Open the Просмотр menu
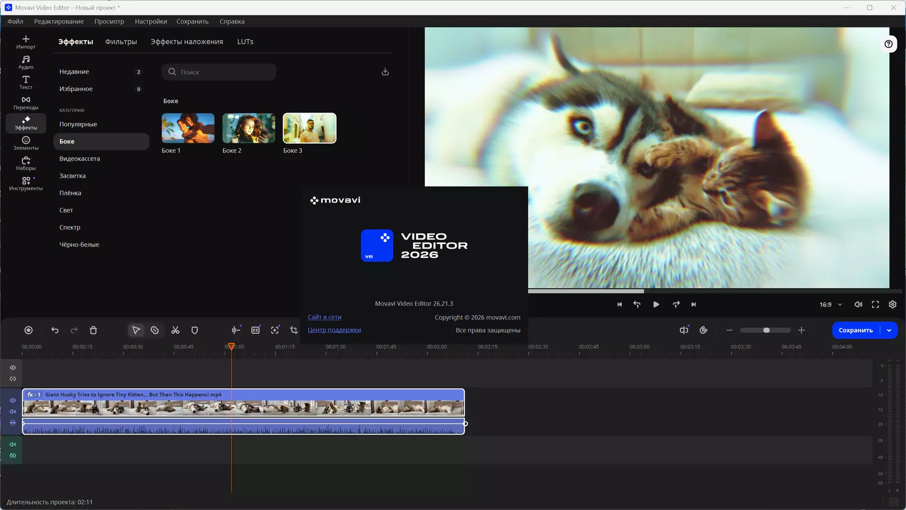Screen dimensions: 906x510 (x=109, y=21)
